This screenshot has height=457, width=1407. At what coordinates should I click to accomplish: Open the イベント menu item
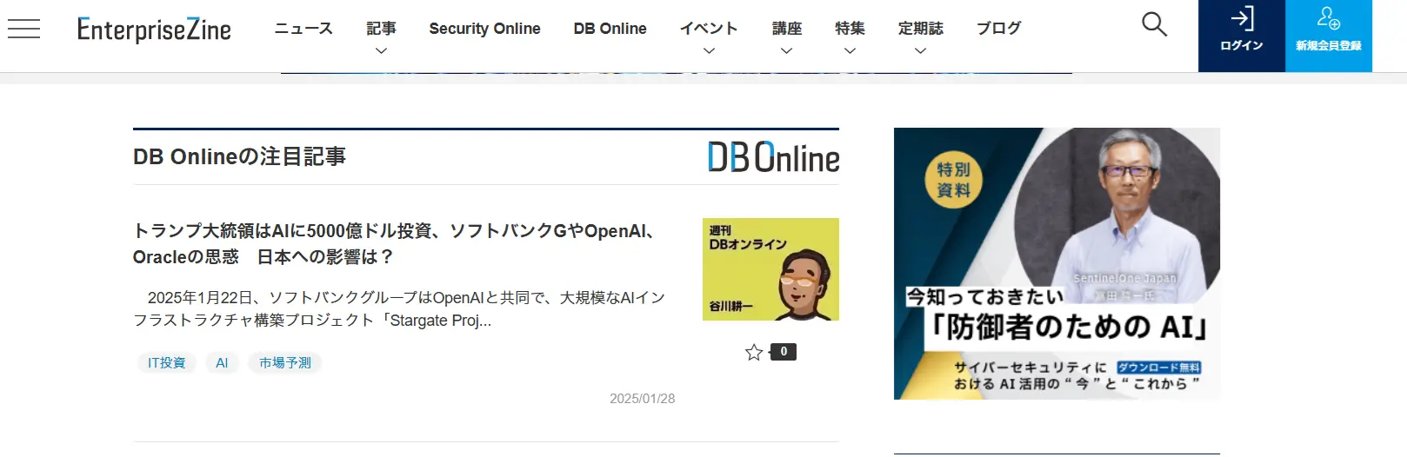(709, 29)
